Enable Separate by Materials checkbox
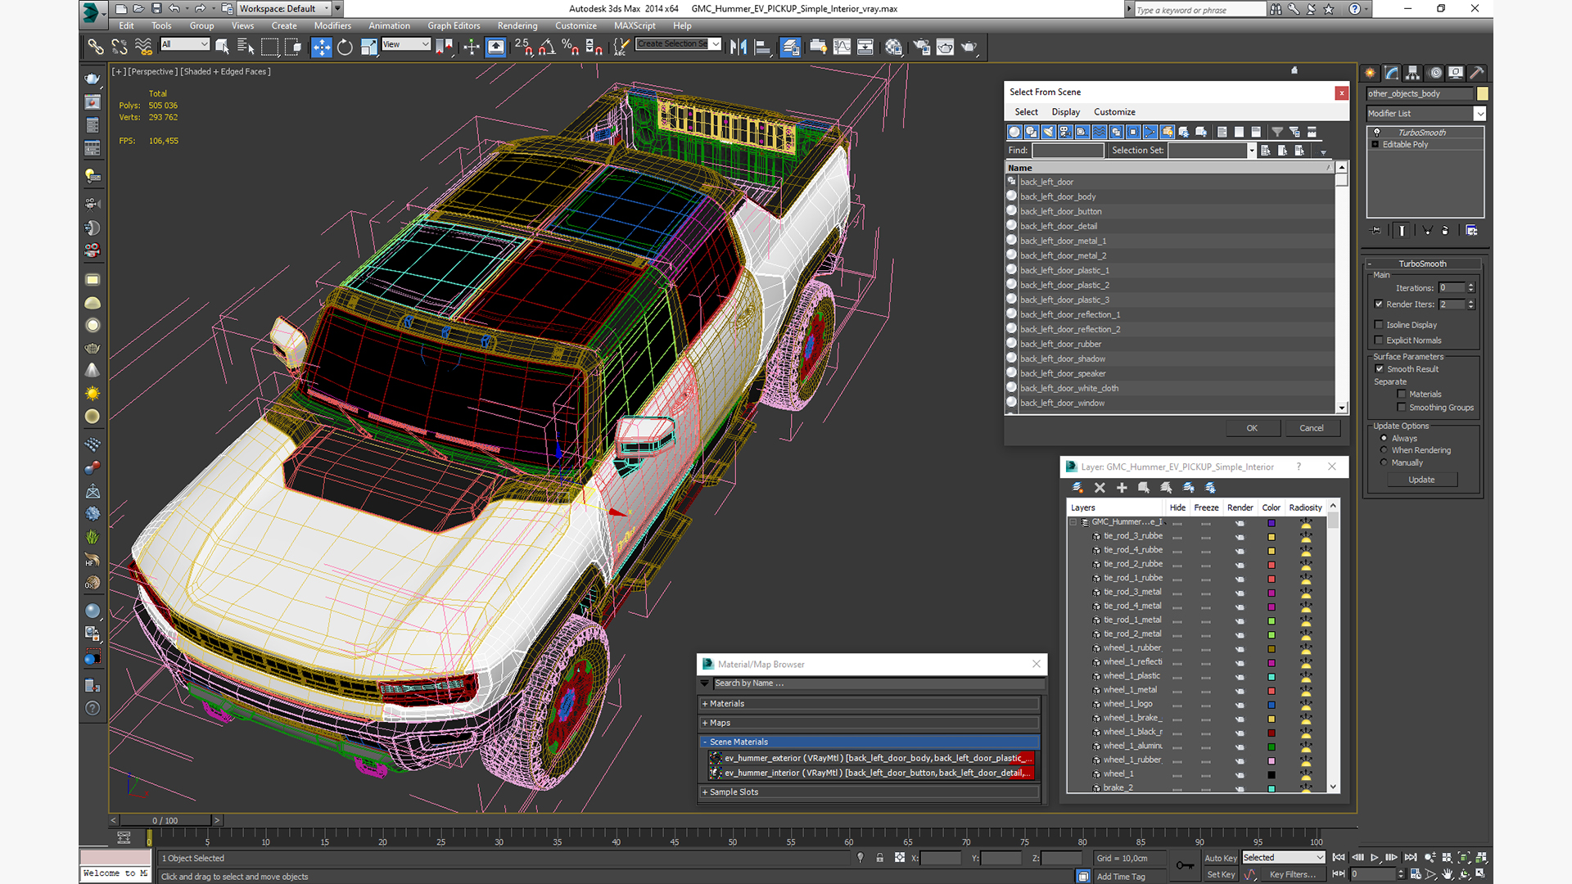The height and width of the screenshot is (884, 1572). click(x=1402, y=395)
